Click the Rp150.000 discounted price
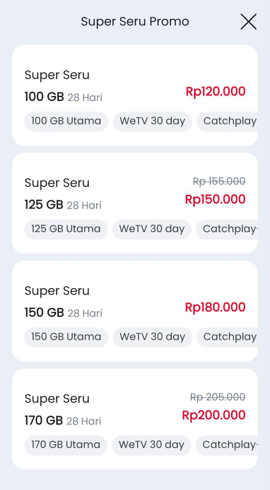The image size is (270, 490). point(215,199)
